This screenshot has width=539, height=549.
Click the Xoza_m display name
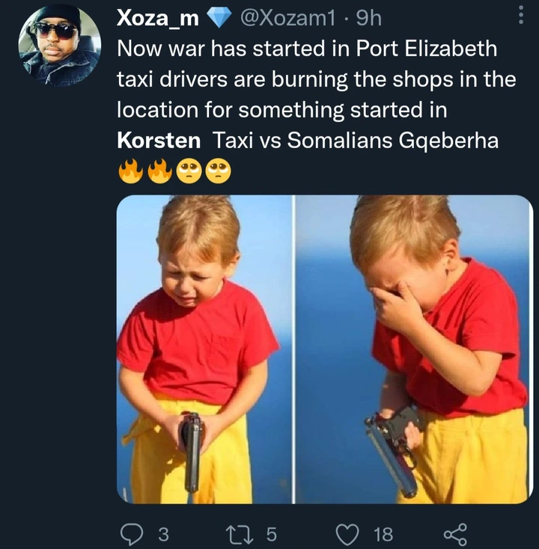click(x=158, y=17)
